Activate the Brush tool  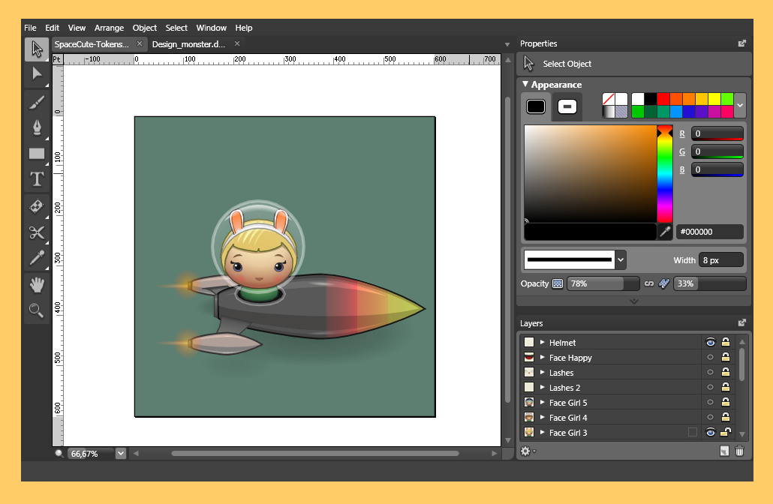coord(37,102)
